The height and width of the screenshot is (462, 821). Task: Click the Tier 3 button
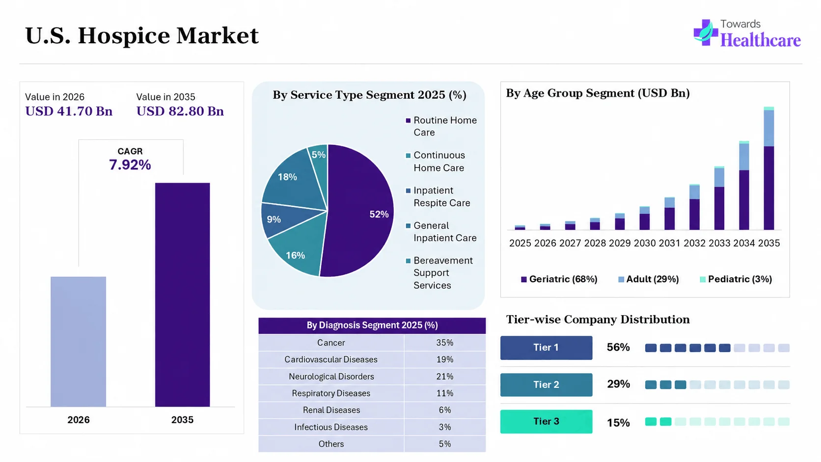(546, 421)
